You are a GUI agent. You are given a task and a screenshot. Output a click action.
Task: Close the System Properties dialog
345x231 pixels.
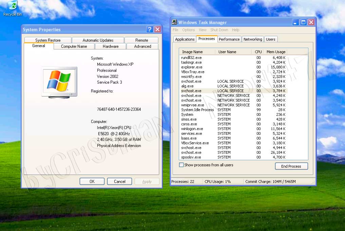pos(157,29)
